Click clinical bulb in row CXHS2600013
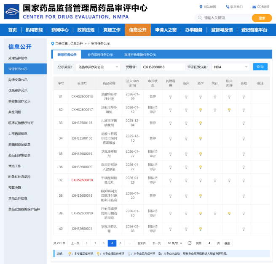276x264 pixels. click(x=186, y=97)
